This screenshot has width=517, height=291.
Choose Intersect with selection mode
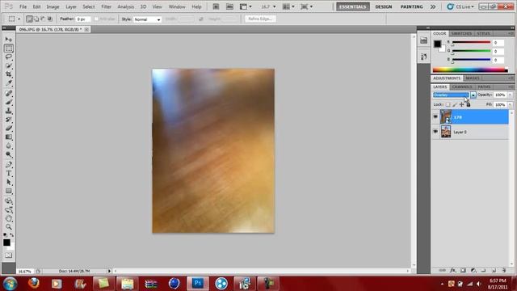(x=50, y=19)
